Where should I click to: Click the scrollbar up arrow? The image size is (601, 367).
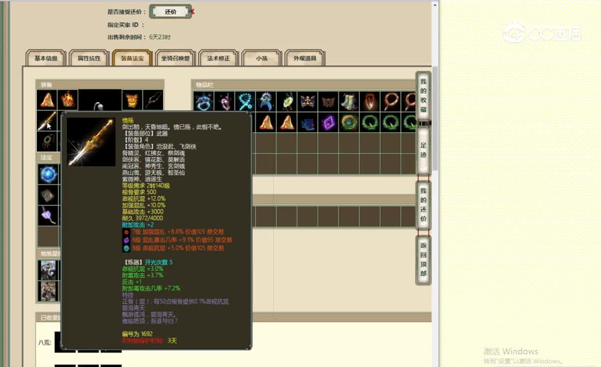(434, 5)
